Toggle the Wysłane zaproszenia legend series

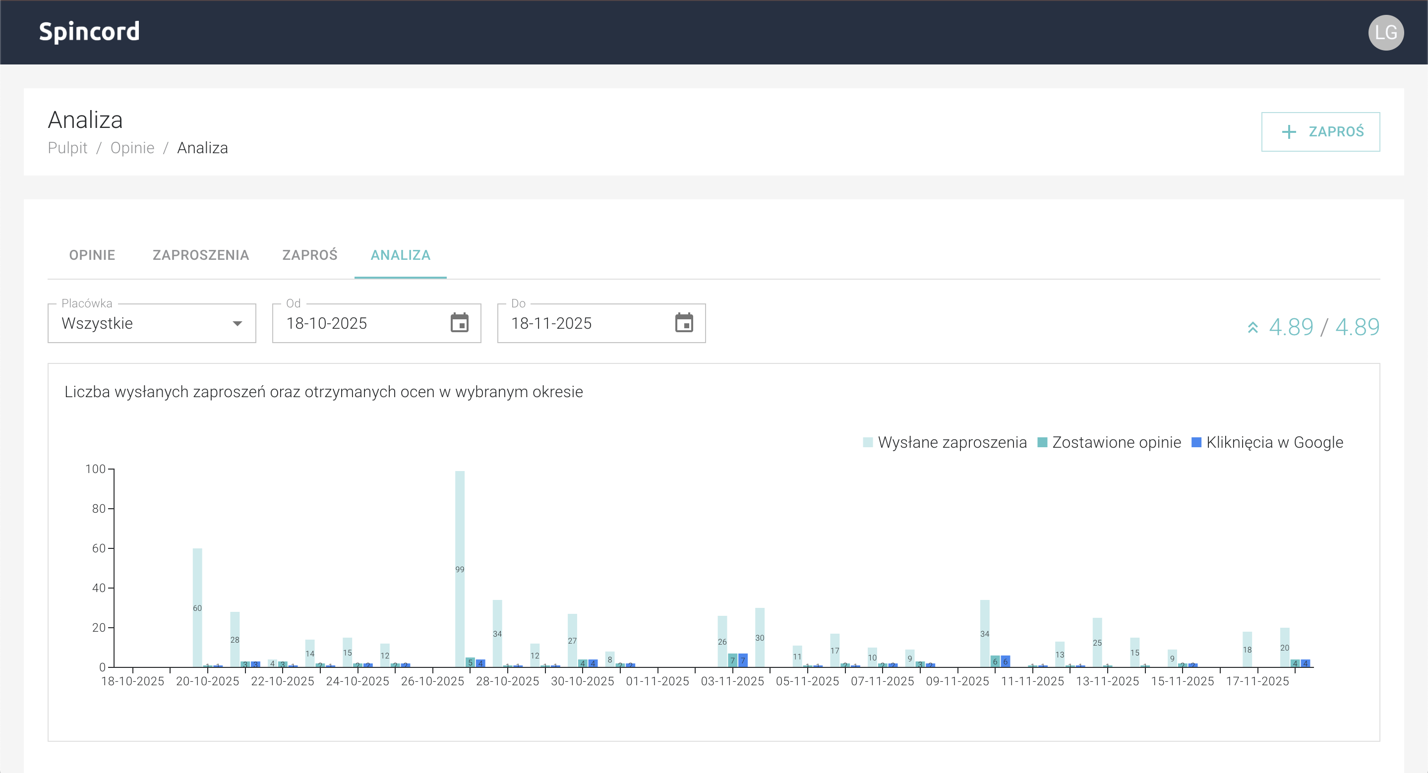952,442
